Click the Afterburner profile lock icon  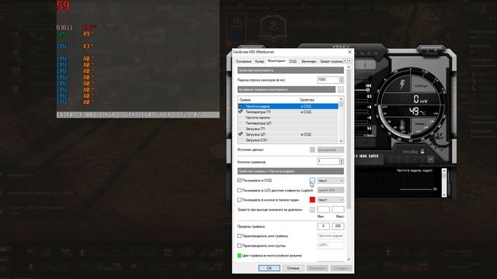pos(422,152)
